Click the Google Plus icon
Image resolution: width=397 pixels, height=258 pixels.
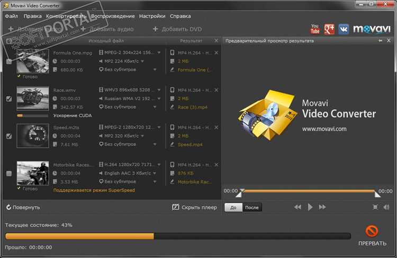[329, 28]
